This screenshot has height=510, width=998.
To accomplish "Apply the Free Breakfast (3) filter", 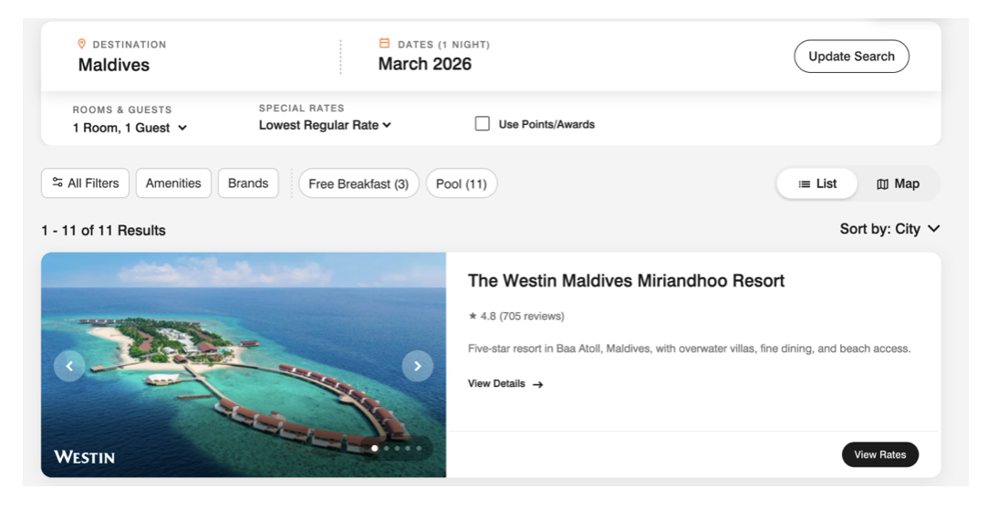I will (359, 183).
